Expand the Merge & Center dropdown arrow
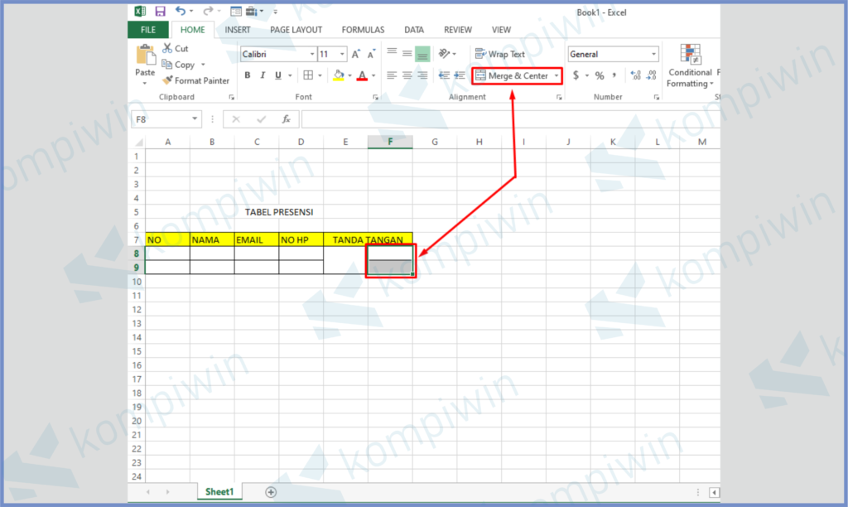Image resolution: width=848 pixels, height=507 pixels. point(556,76)
